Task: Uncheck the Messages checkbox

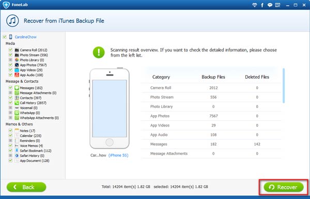Action: (x=10, y=87)
